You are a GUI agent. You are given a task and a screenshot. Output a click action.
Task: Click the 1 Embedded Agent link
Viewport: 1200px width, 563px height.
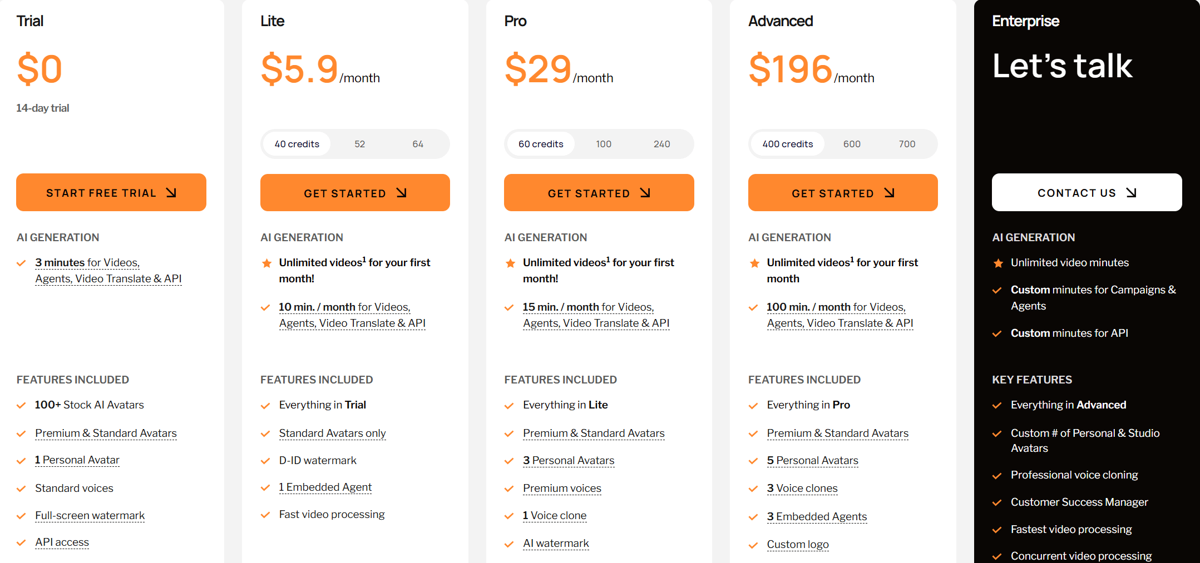pos(325,487)
